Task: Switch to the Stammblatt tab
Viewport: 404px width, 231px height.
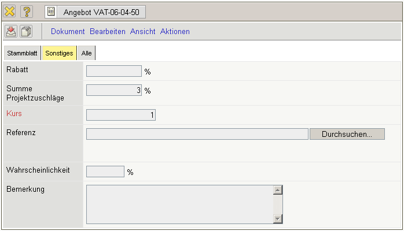Action: 23,53
